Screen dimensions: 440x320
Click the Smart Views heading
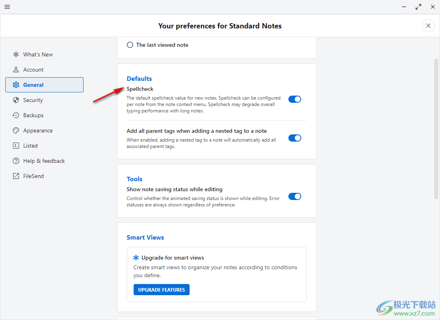pos(145,238)
